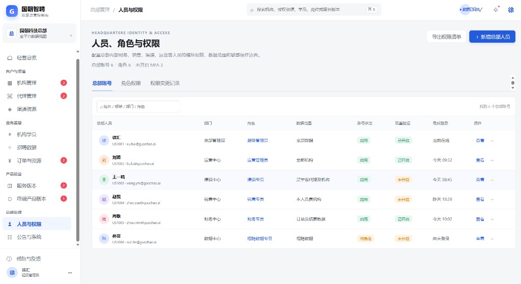The width and height of the screenshot is (521, 284).
Task: Click the 经营总览 home icon
Action: click(x=10, y=58)
